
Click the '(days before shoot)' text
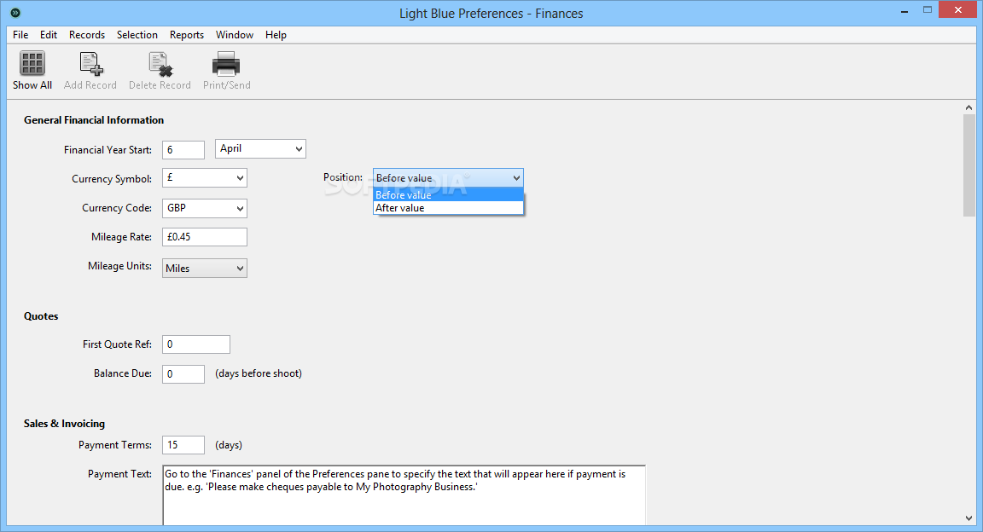tap(259, 373)
